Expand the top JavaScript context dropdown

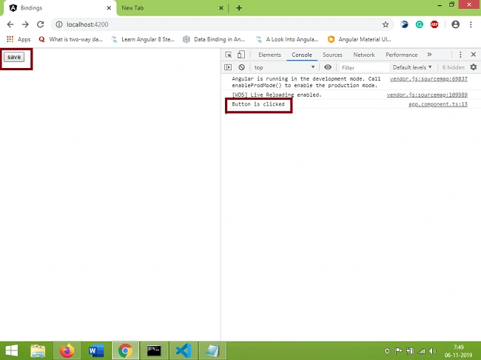point(284,67)
